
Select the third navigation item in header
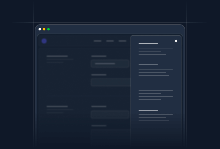(x=122, y=41)
